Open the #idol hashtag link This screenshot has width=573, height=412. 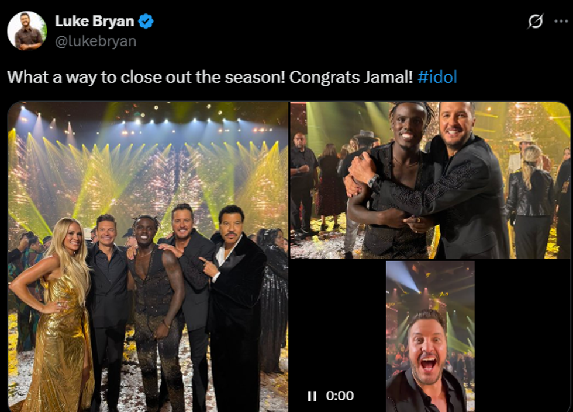(437, 77)
